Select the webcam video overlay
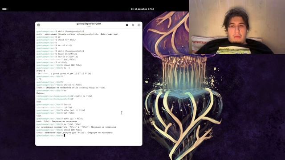This screenshot has width=285, height=160. [x=237, y=27]
